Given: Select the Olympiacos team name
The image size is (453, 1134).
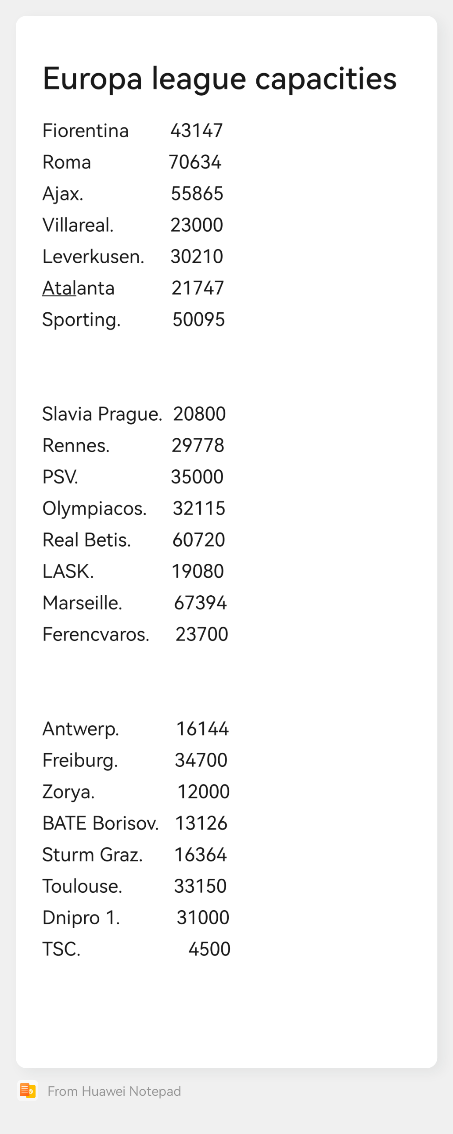Looking at the screenshot, I should click(94, 509).
